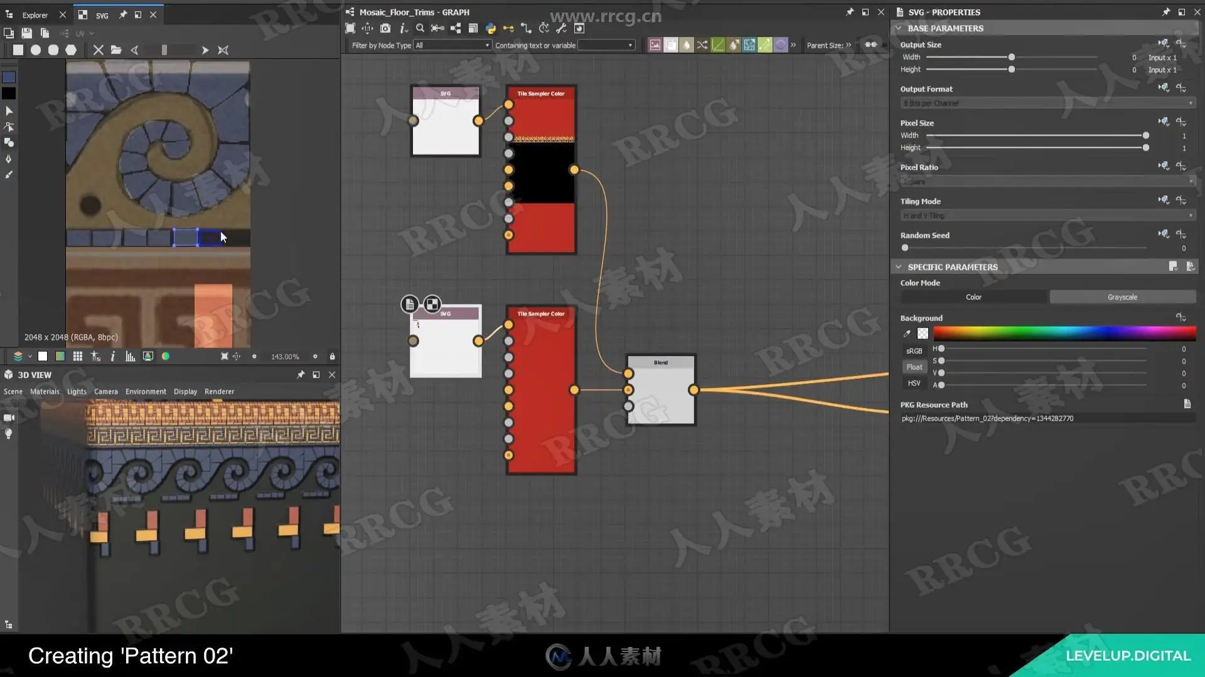
Task: Select the brush tool in SVG editor
Action: point(9,175)
